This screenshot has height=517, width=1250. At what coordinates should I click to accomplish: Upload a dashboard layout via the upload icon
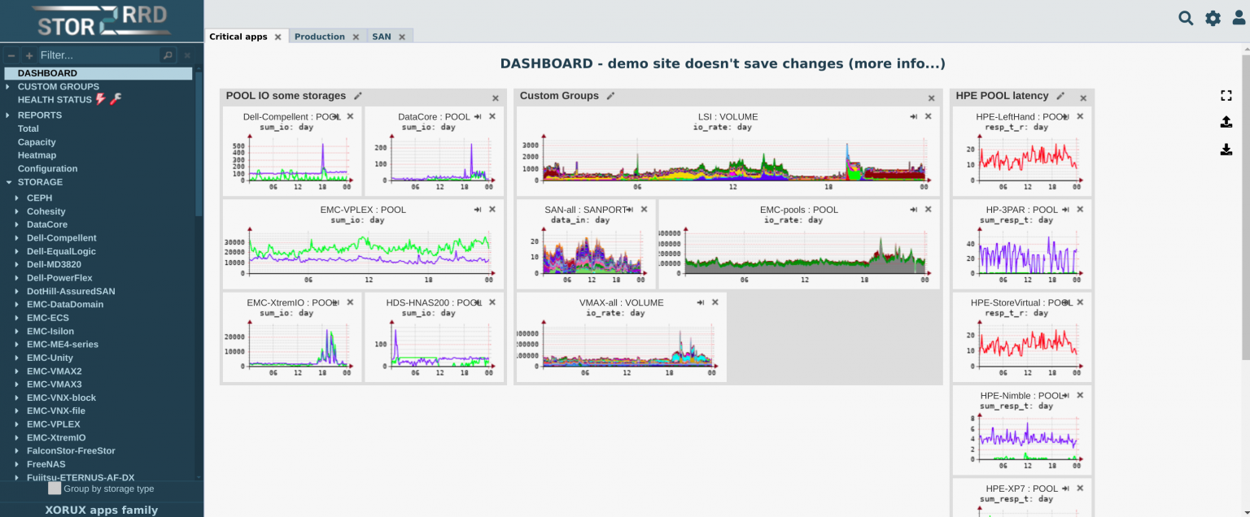pos(1226,122)
